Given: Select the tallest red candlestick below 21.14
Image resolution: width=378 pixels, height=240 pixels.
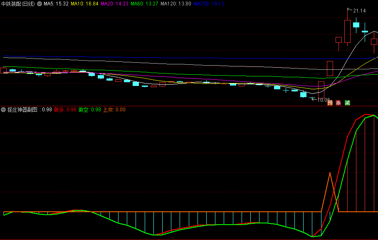Looking at the screenshot, I should pyautogui.click(x=347, y=31).
